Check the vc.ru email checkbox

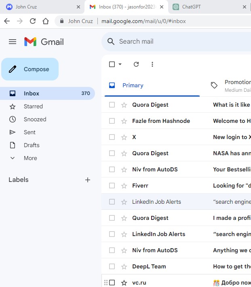pos(112,283)
